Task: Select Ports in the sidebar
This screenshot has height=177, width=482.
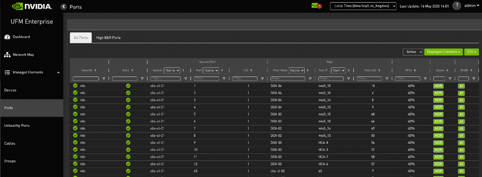Action: [32, 108]
